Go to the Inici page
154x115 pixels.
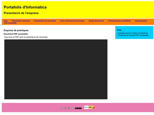tap(6, 21)
